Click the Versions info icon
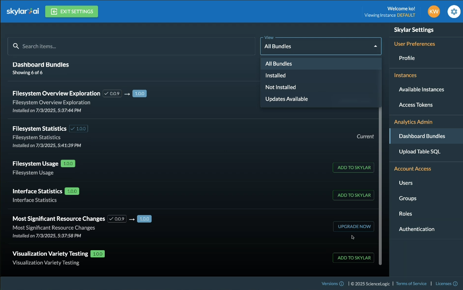This screenshot has height=290, width=463. pos(341,283)
